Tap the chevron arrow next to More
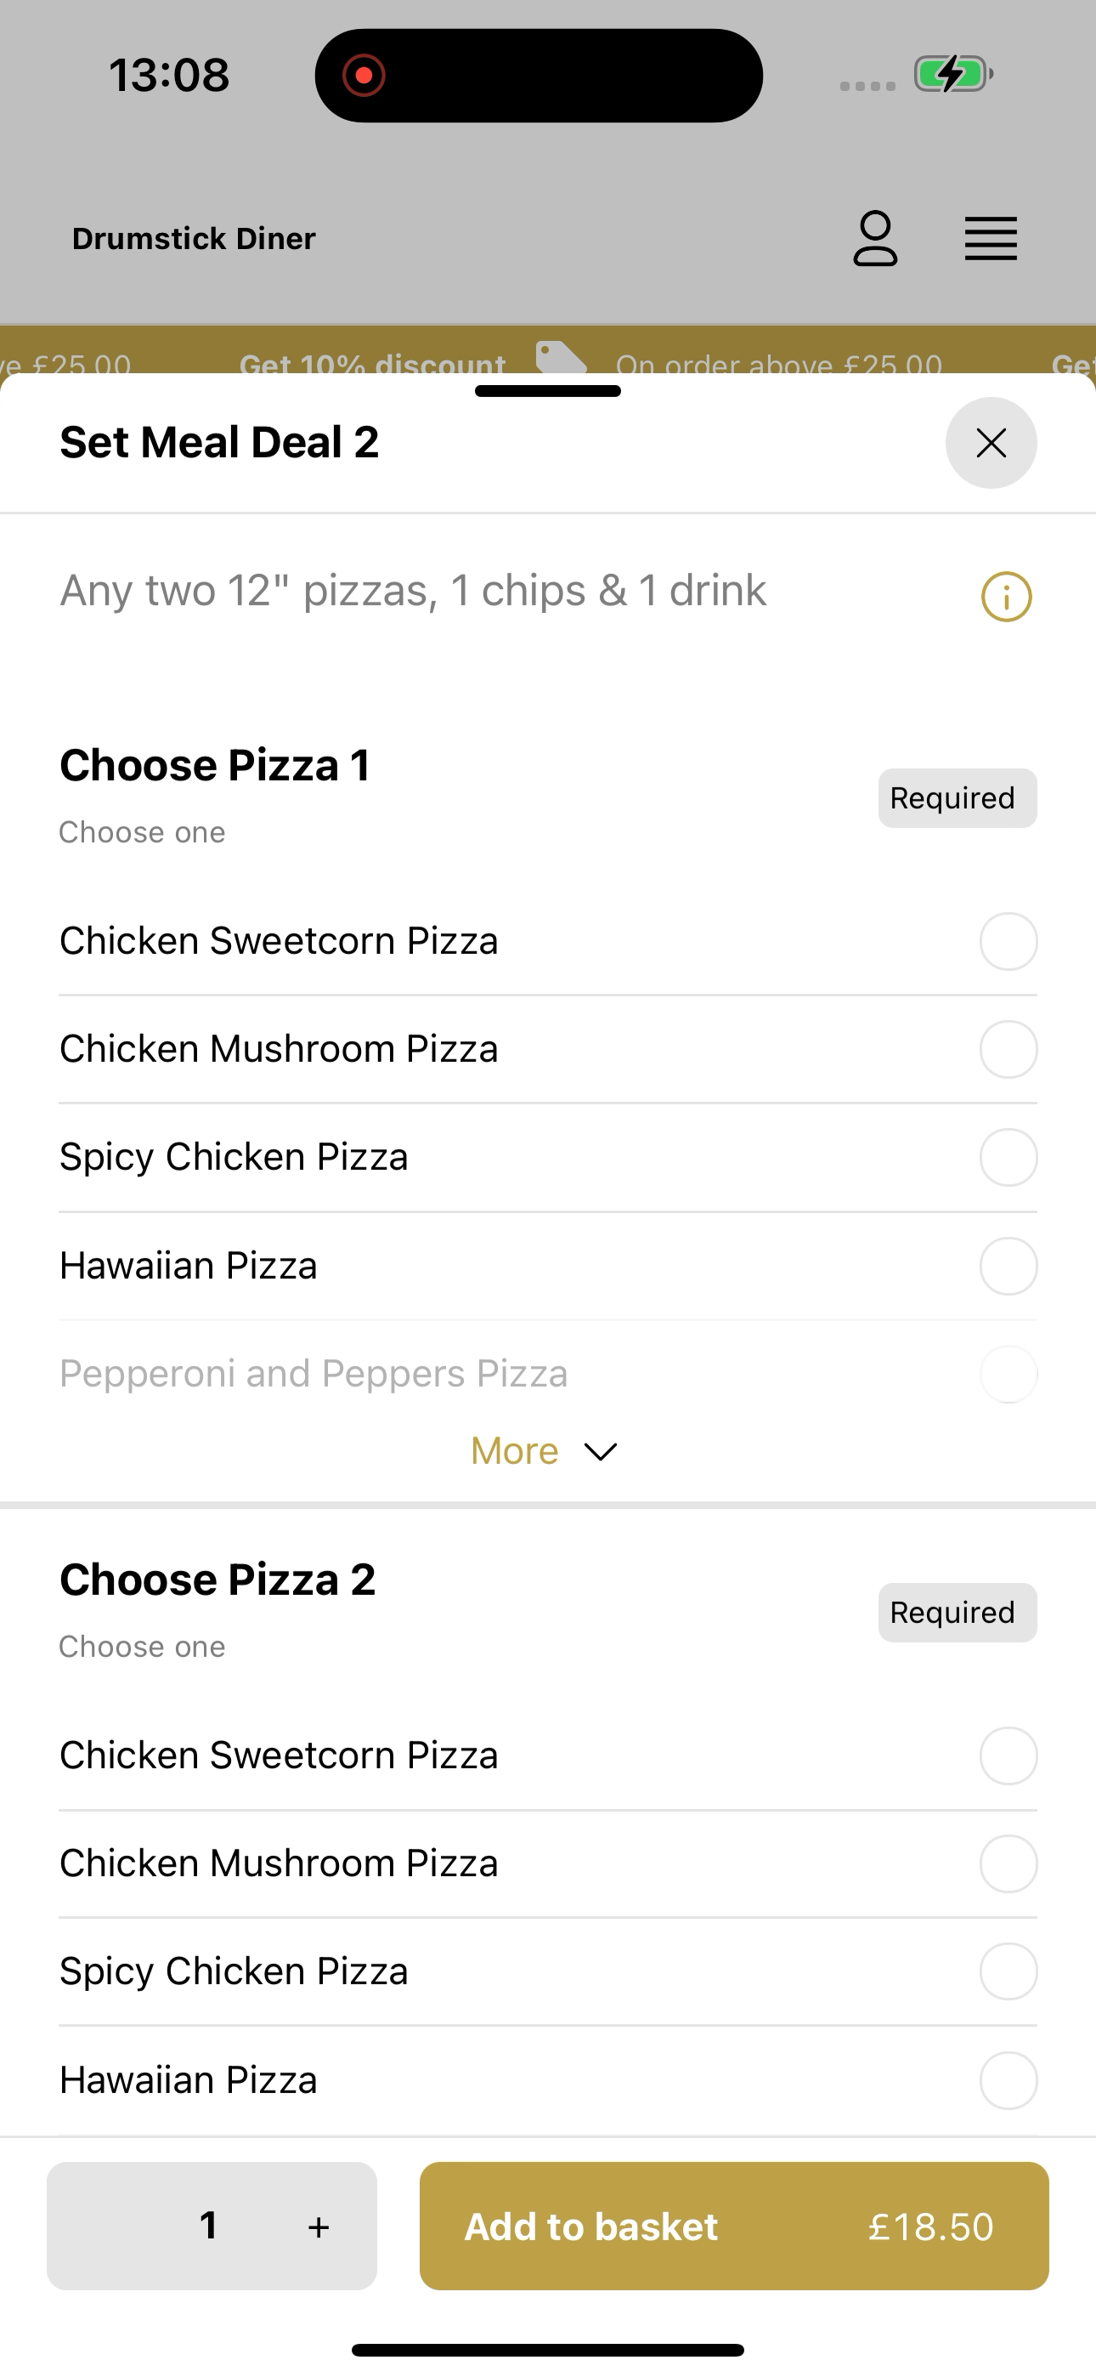 [x=601, y=1452]
